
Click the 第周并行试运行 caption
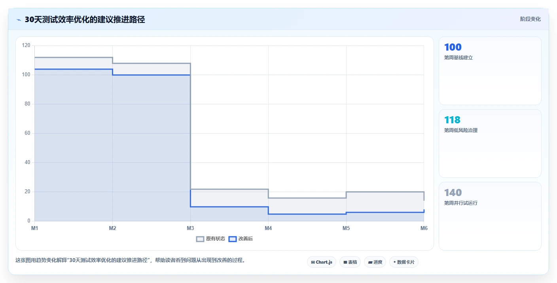tap(461, 203)
